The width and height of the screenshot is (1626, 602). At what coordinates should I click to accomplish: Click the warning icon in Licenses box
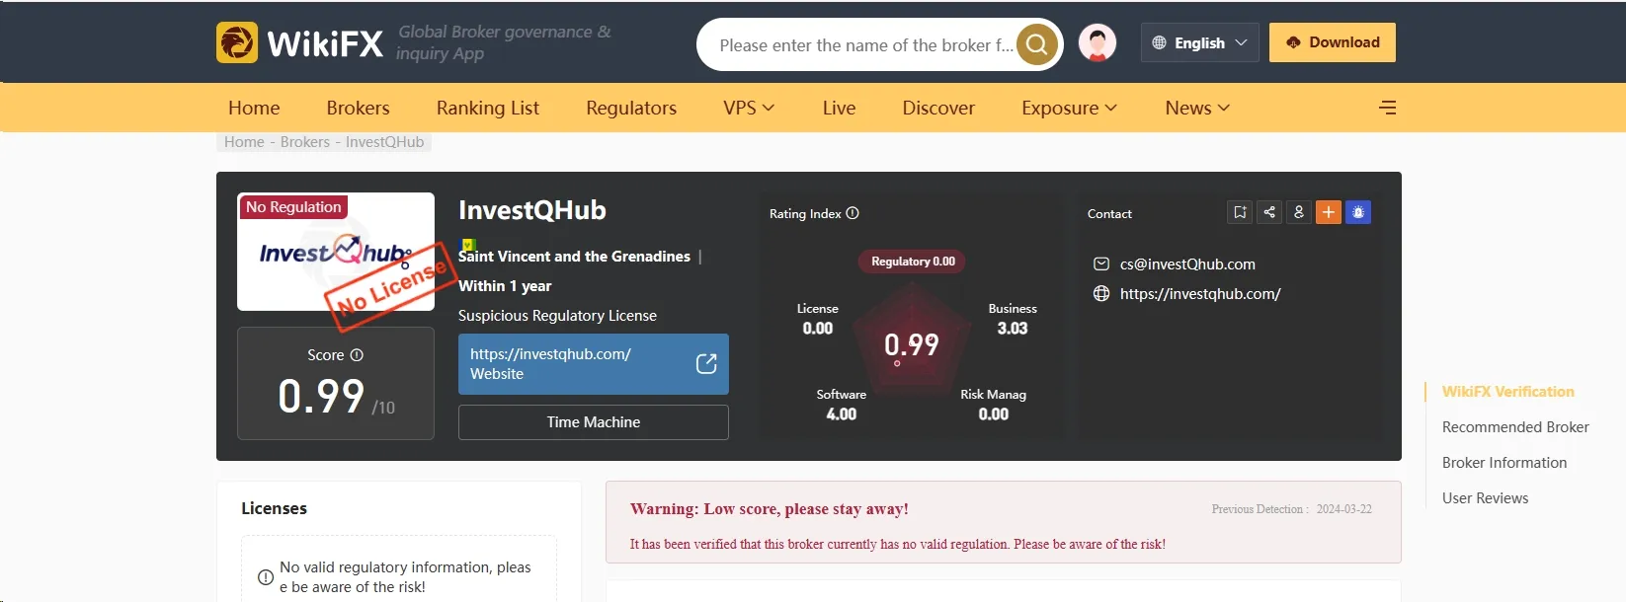click(x=266, y=577)
